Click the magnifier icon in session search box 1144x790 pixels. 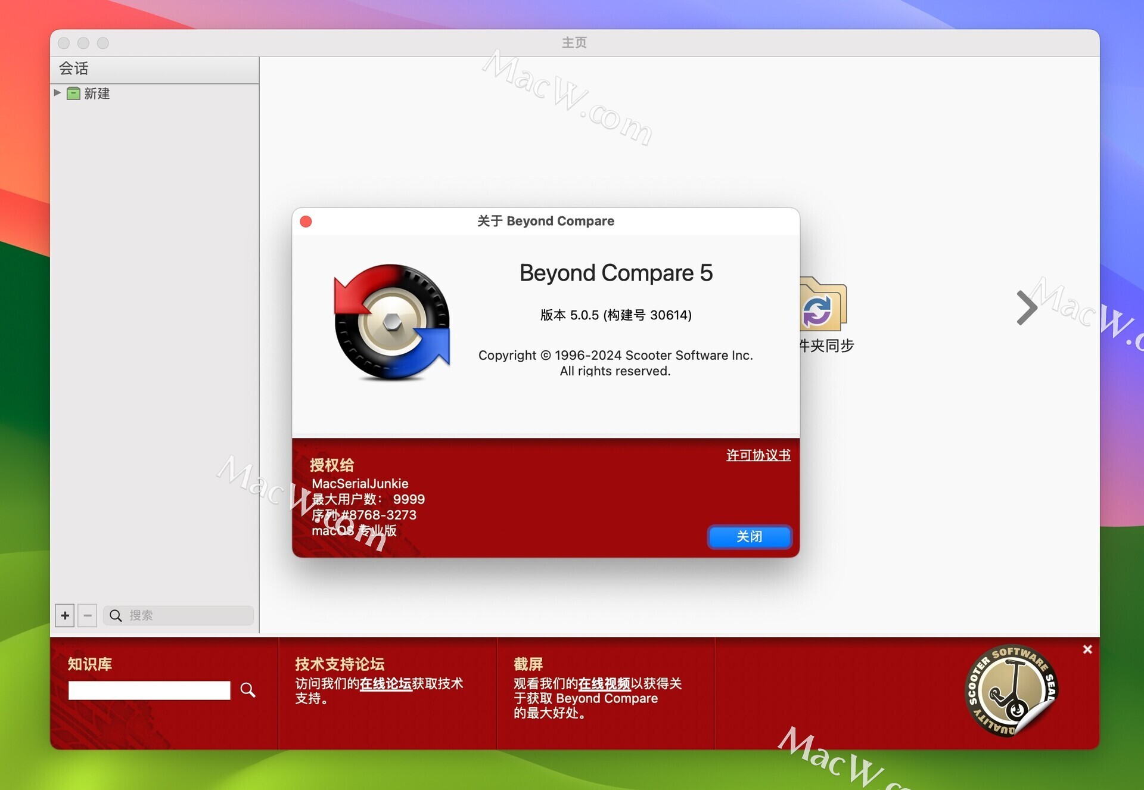(116, 615)
